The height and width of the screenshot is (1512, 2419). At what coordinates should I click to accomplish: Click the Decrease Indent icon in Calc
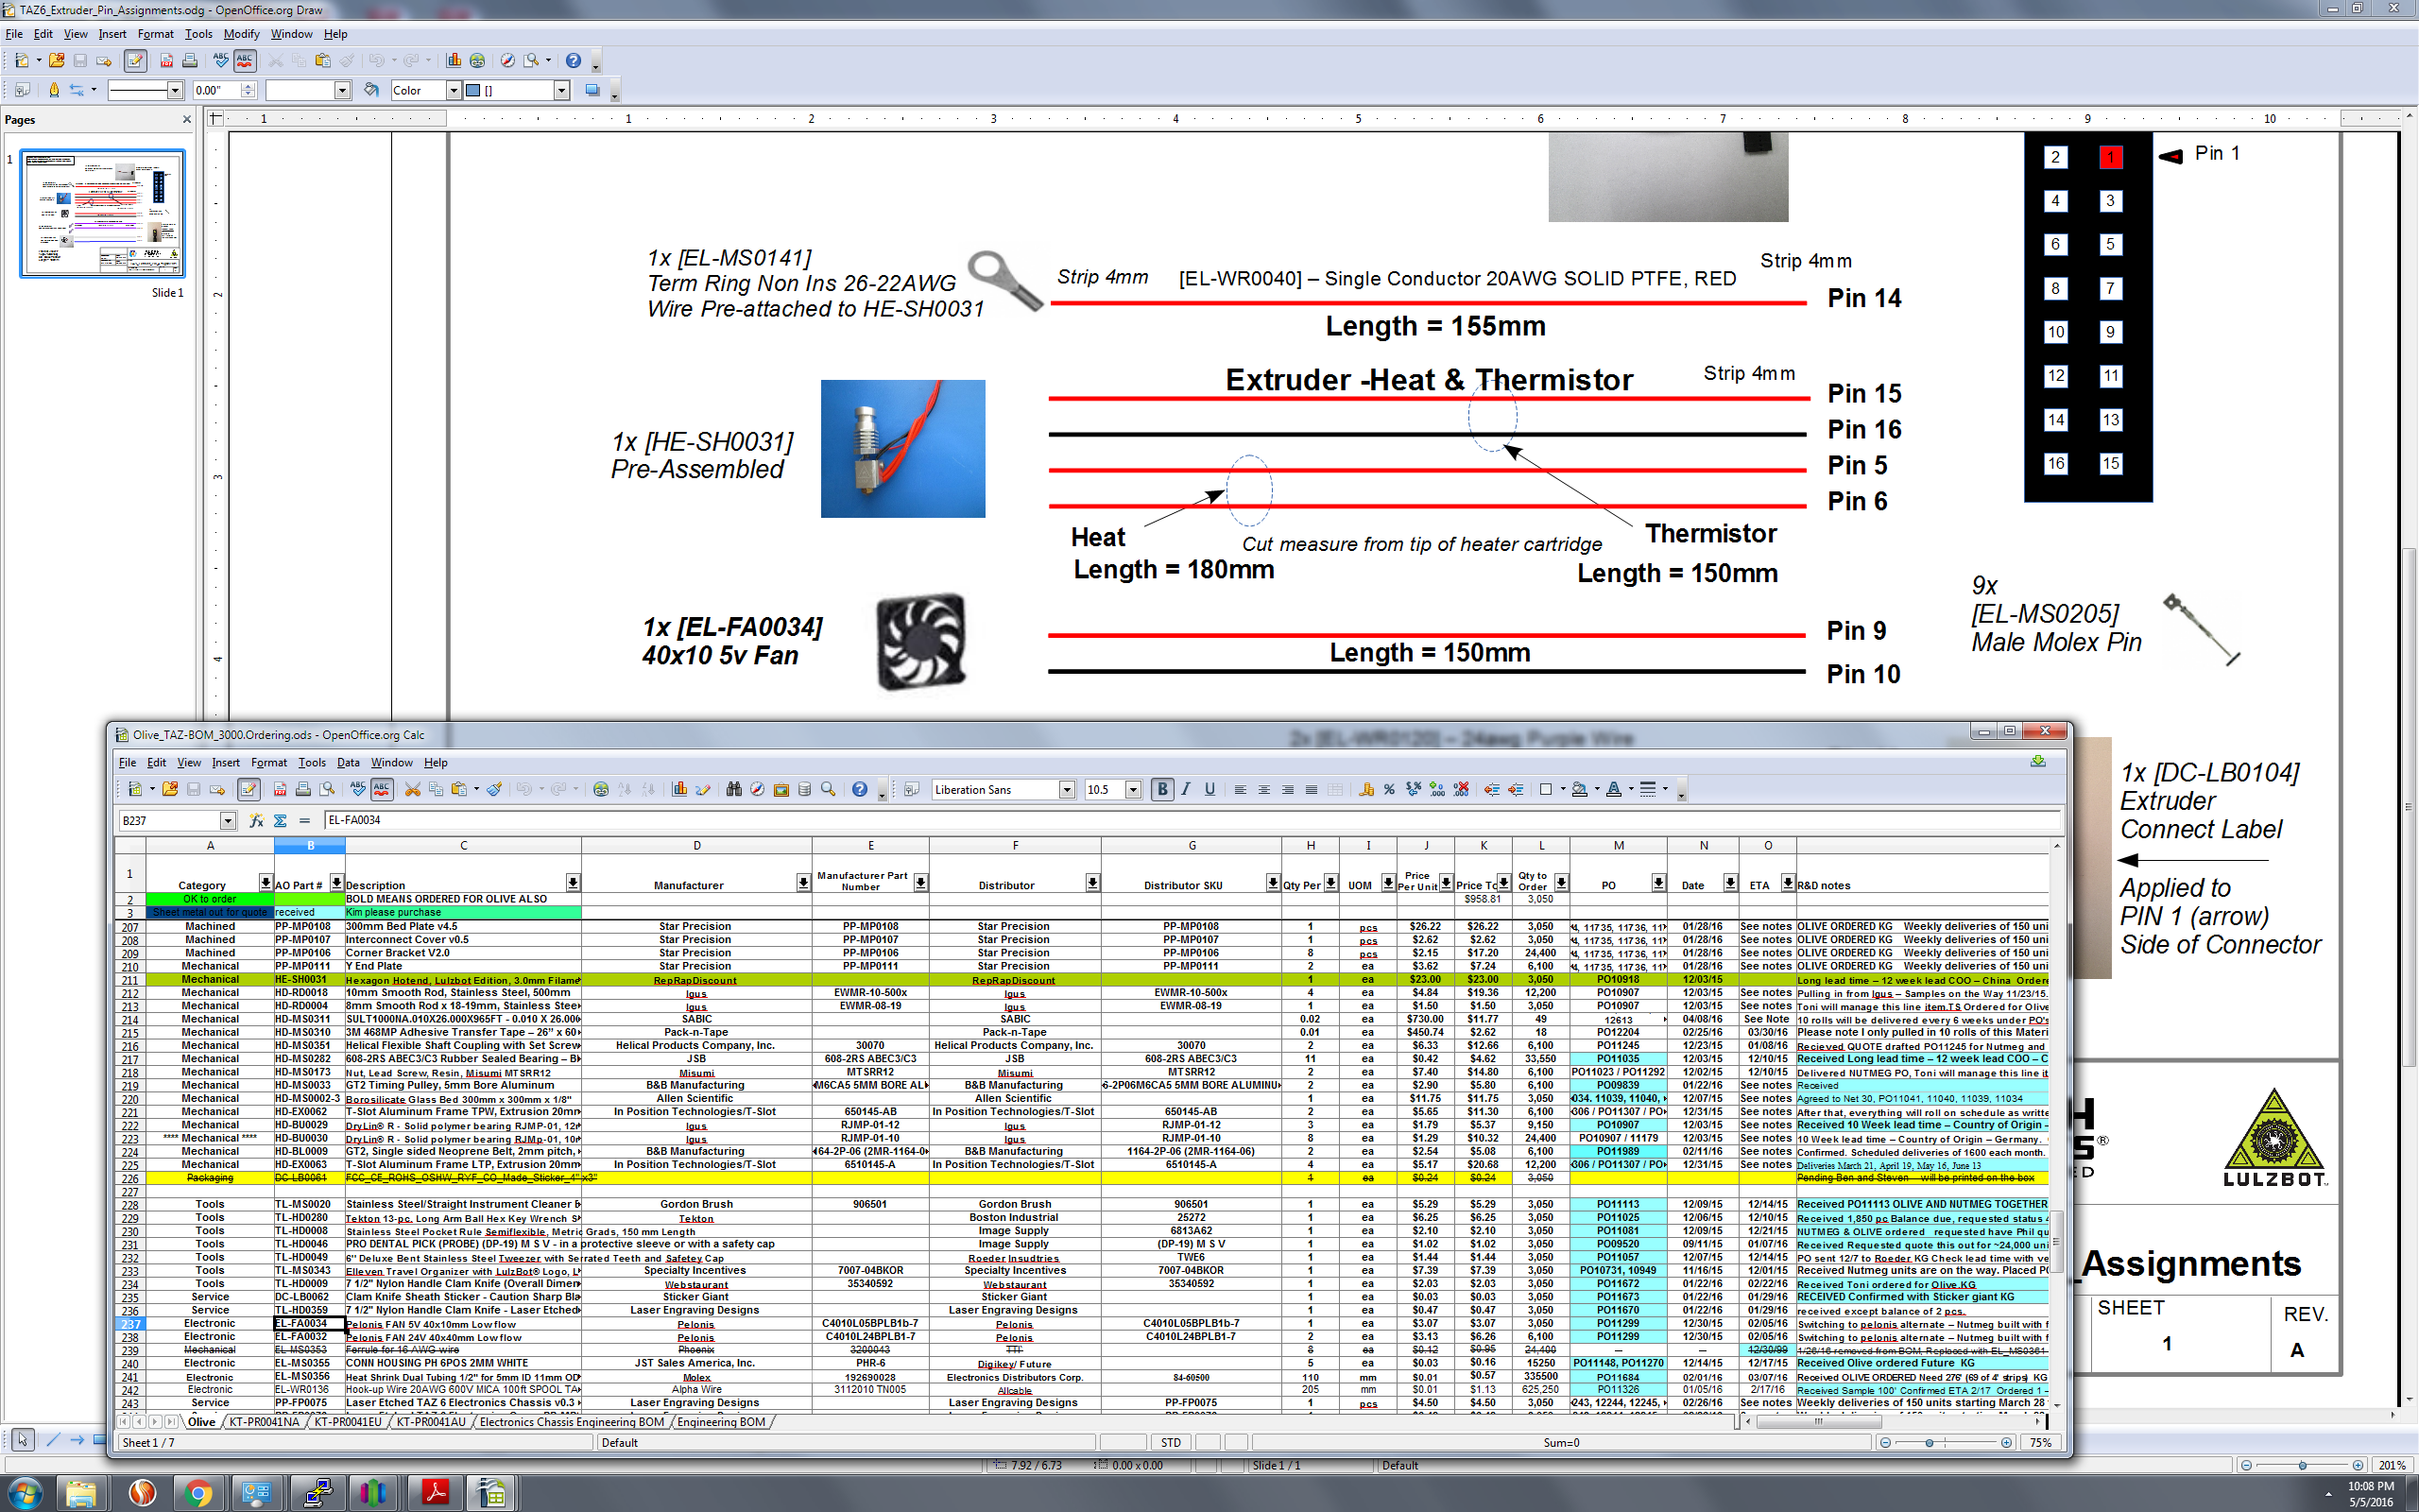click(x=1492, y=790)
